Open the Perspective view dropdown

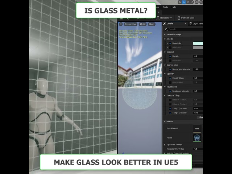(130, 24)
